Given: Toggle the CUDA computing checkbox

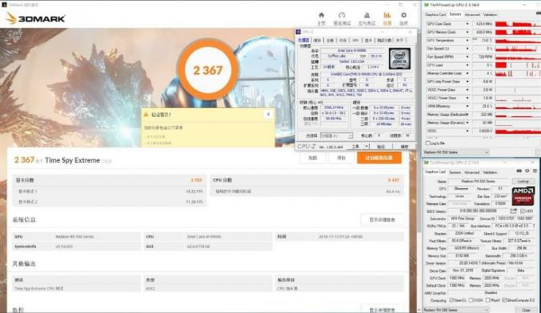Looking at the screenshot, I should coord(472,301).
